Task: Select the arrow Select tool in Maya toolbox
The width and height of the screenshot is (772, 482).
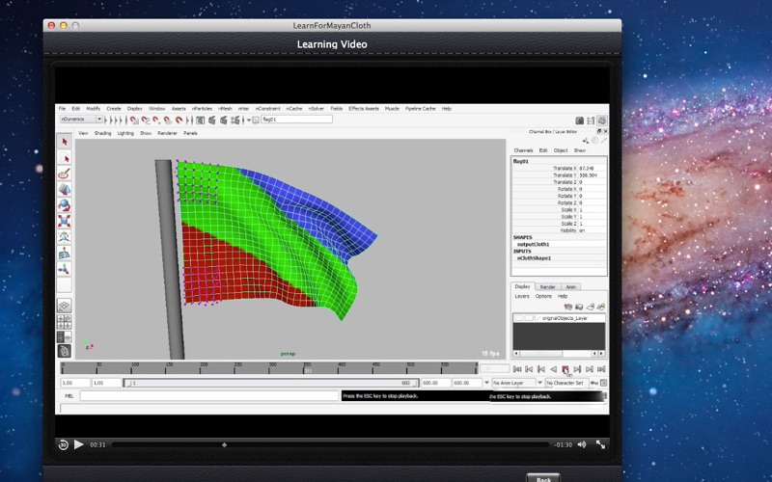Action: click(64, 142)
